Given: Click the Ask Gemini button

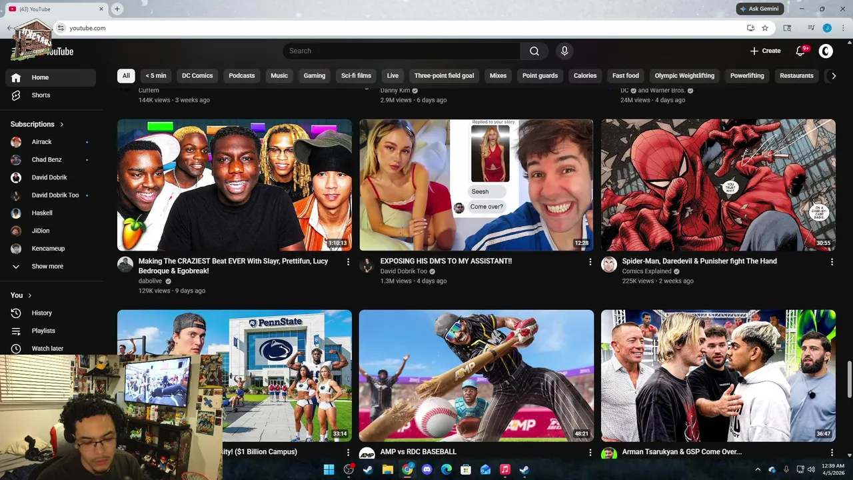Looking at the screenshot, I should (x=759, y=9).
